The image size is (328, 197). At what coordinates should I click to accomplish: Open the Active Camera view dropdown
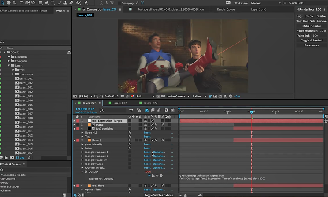tap(177, 96)
